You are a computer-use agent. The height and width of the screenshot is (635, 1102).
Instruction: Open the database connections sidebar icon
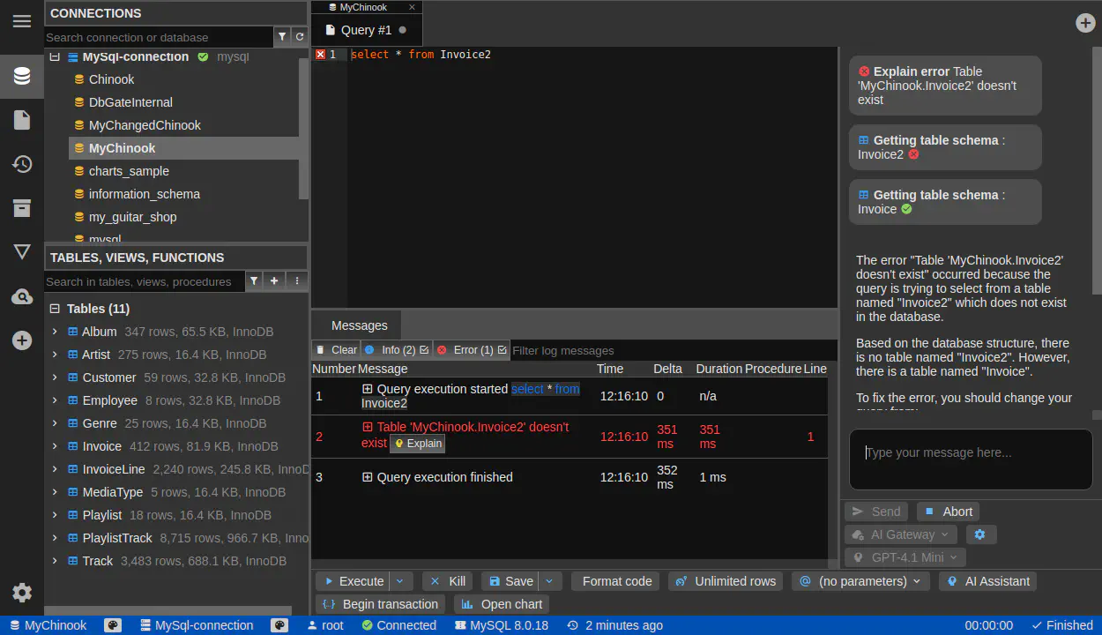click(x=22, y=77)
